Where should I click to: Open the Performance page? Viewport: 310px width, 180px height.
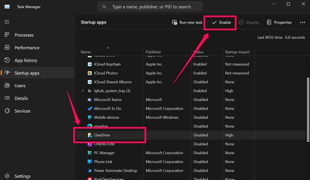27,48
